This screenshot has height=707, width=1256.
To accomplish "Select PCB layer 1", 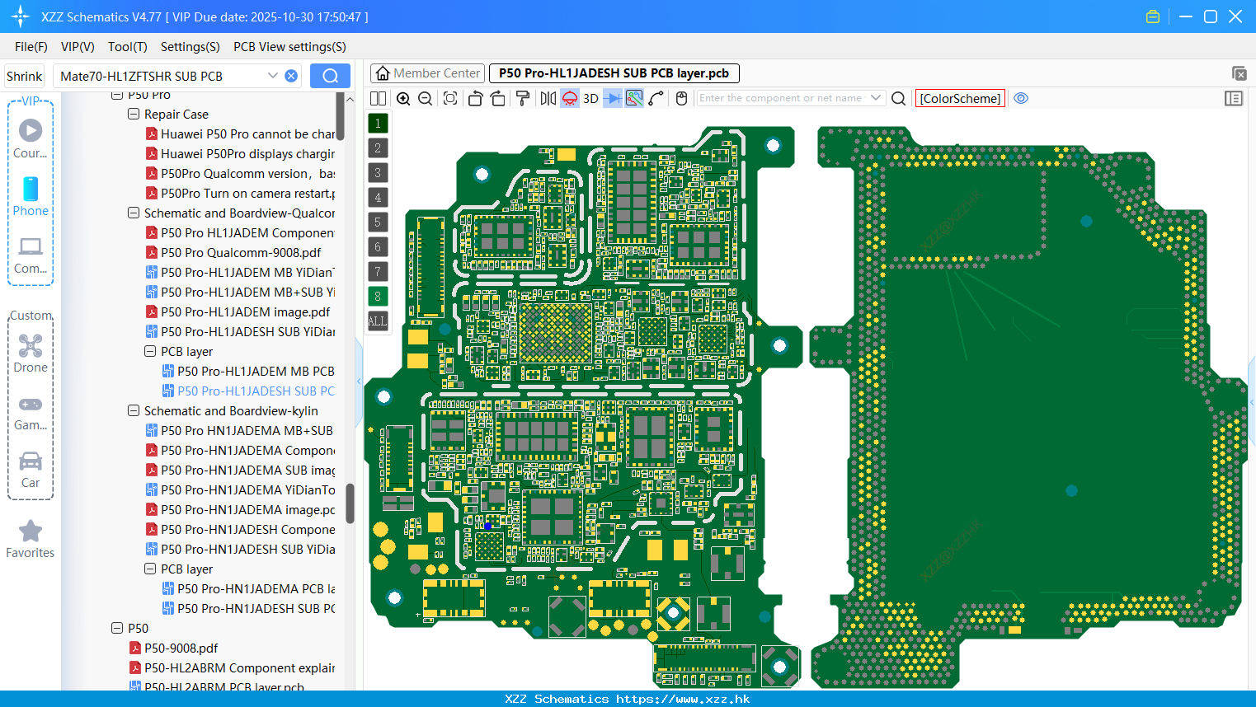I will coord(378,123).
